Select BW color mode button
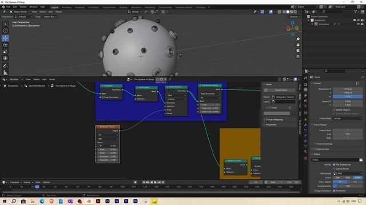This screenshot has height=205, width=366. coord(338,178)
